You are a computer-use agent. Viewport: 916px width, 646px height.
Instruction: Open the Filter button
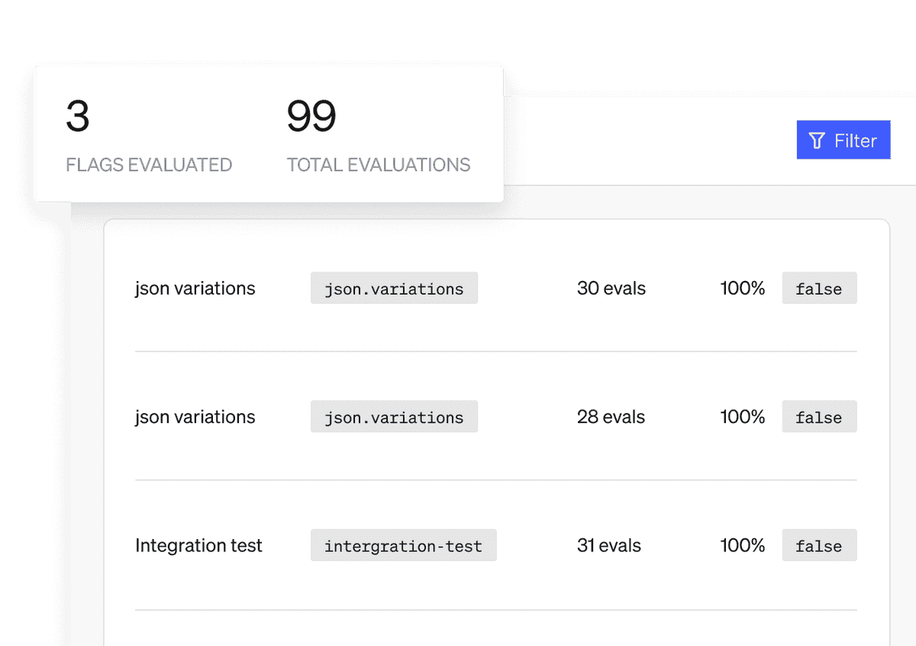point(843,140)
